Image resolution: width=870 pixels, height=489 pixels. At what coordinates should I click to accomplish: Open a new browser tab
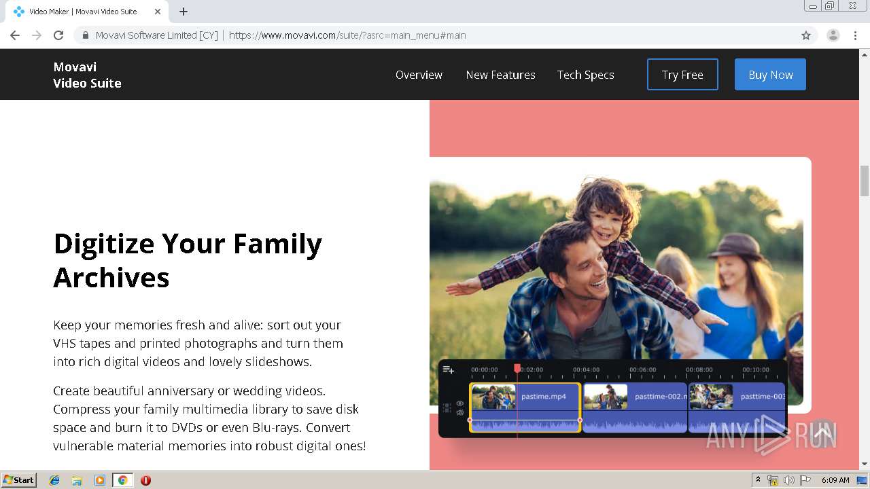184,12
